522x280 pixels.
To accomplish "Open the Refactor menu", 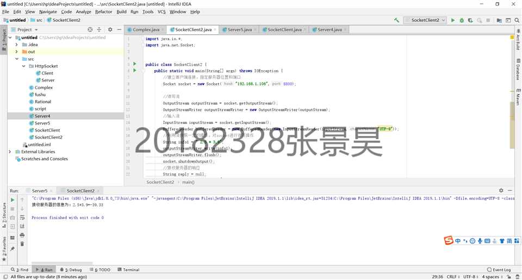I will point(103,11).
